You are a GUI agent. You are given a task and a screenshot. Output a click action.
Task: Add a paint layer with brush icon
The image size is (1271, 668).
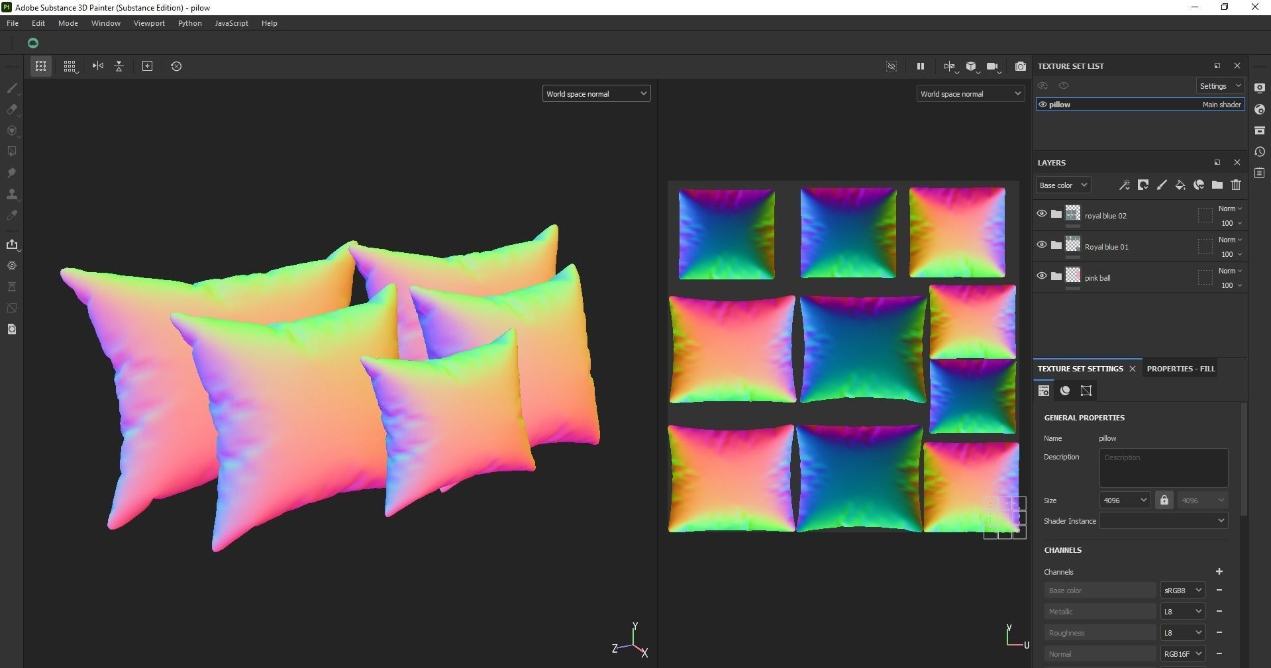click(1161, 185)
